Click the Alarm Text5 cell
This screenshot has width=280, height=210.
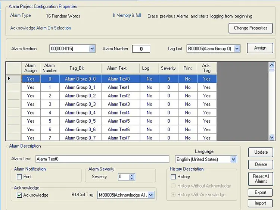121,121
